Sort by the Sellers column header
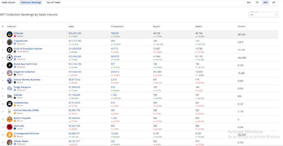Screen dimensions: 283x146 pyautogui.click(x=198, y=26)
